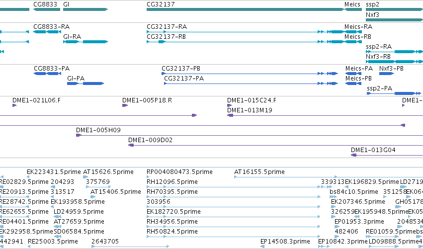Select the CG8833-PA protein label
The height and width of the screenshot is (249, 423).
coord(52,69)
